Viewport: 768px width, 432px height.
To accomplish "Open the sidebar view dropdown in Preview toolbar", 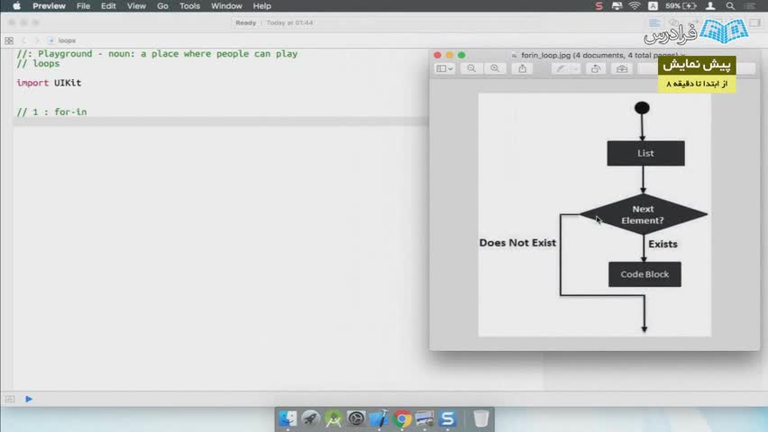I will 444,69.
